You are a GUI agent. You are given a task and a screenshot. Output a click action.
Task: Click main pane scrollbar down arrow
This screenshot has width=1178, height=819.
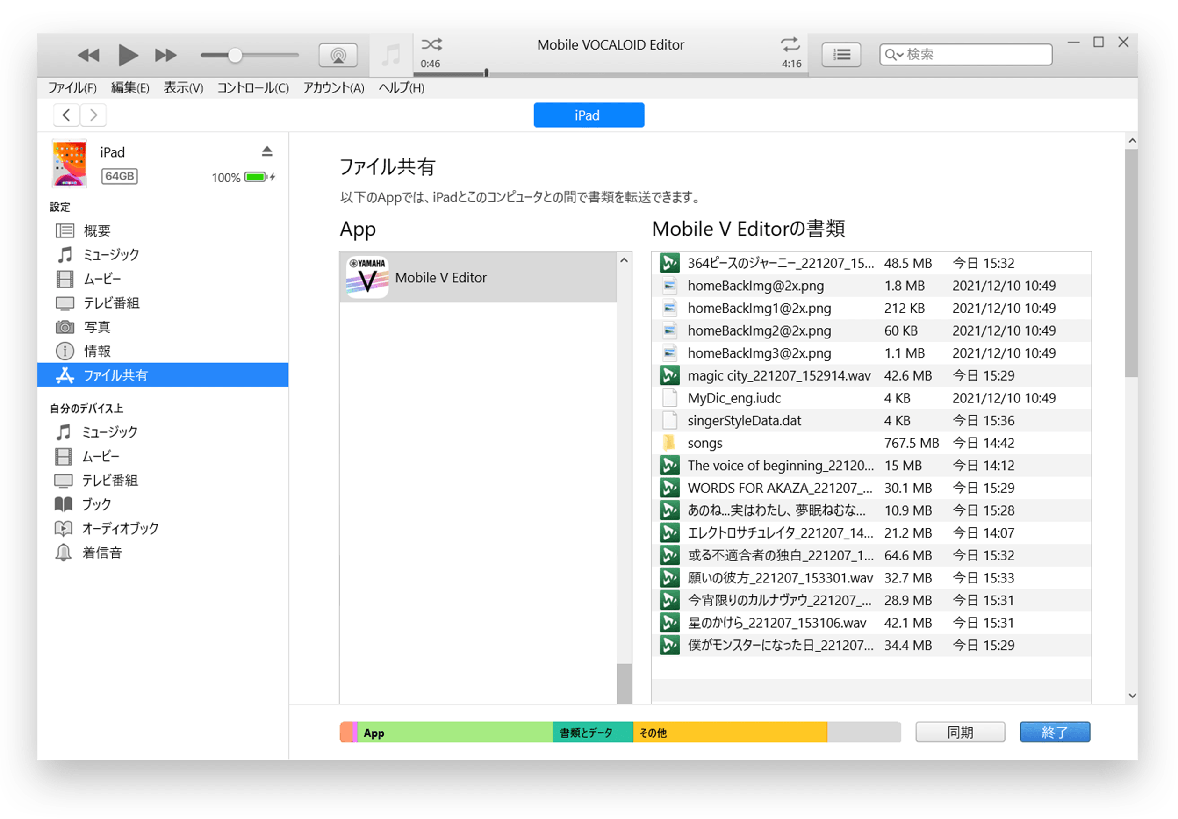click(1132, 697)
